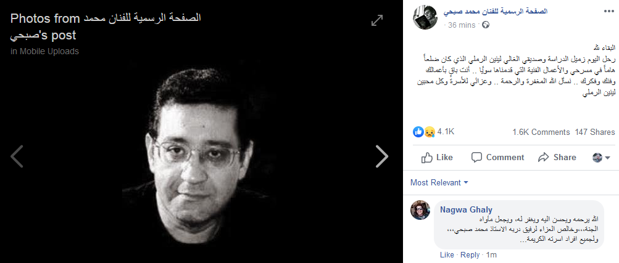Expand the Most Relevant comments sort dropdown
The image size is (619, 263).
(439, 183)
